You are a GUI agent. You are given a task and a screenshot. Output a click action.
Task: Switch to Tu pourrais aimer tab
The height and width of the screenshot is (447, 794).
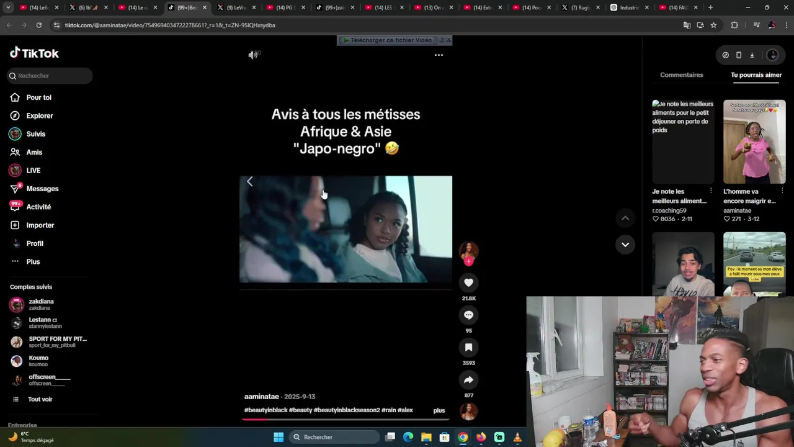tap(756, 75)
